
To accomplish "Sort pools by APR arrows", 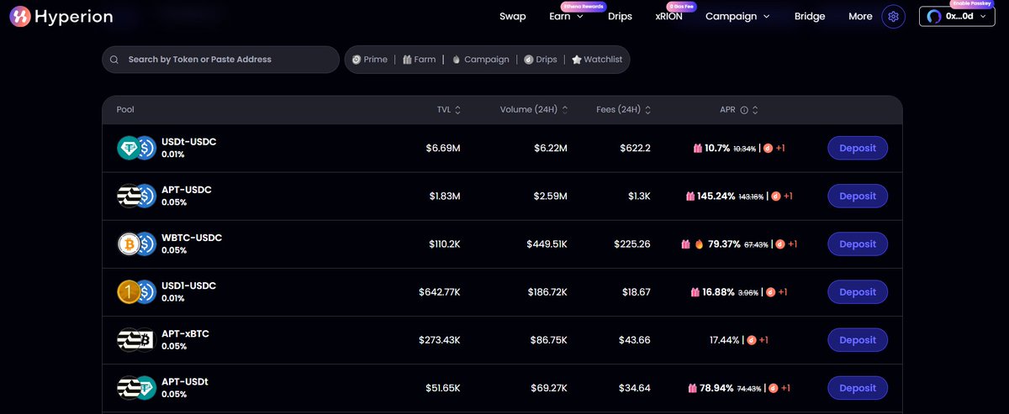I will [755, 110].
